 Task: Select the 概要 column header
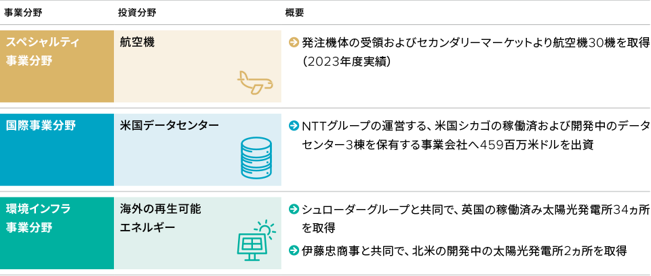(295, 12)
